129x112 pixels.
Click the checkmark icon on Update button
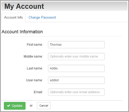tap(9, 106)
